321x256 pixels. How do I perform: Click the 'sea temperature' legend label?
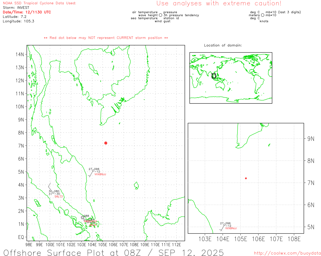[x=144, y=18]
